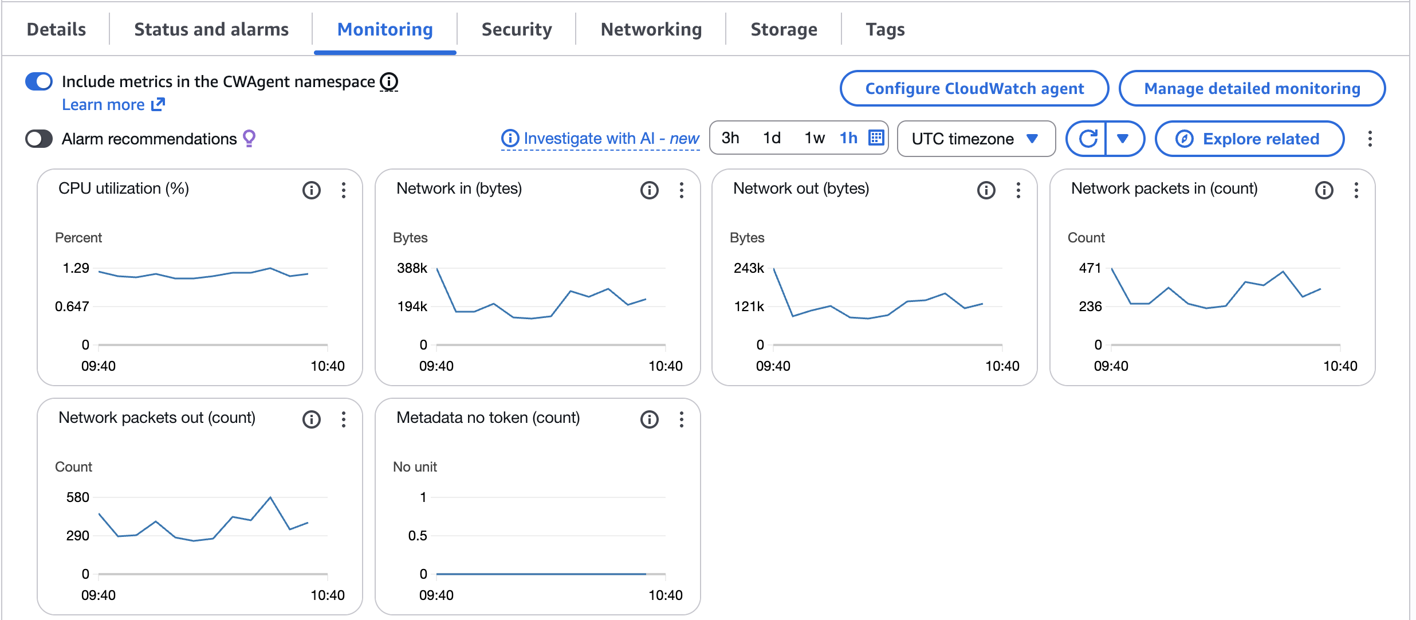Open the Metadata no token info tooltip
1416x620 pixels.
pyautogui.click(x=648, y=420)
